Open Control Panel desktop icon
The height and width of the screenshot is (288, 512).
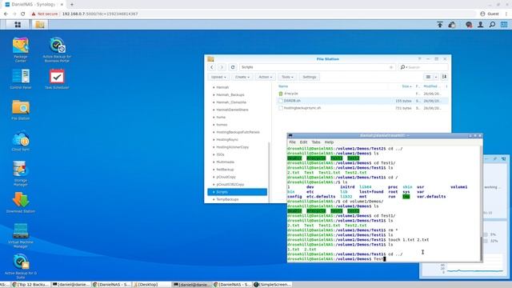coord(21,79)
